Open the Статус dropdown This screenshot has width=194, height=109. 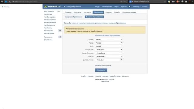point(109,56)
